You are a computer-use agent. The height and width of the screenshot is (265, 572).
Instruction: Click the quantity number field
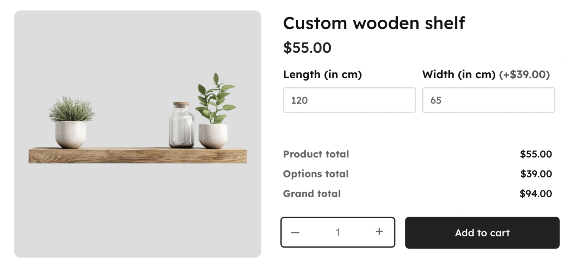point(337,233)
